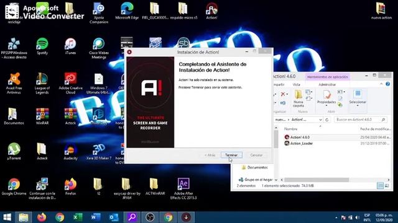Show hidden system tray icons
398x223 pixels.
(336, 217)
